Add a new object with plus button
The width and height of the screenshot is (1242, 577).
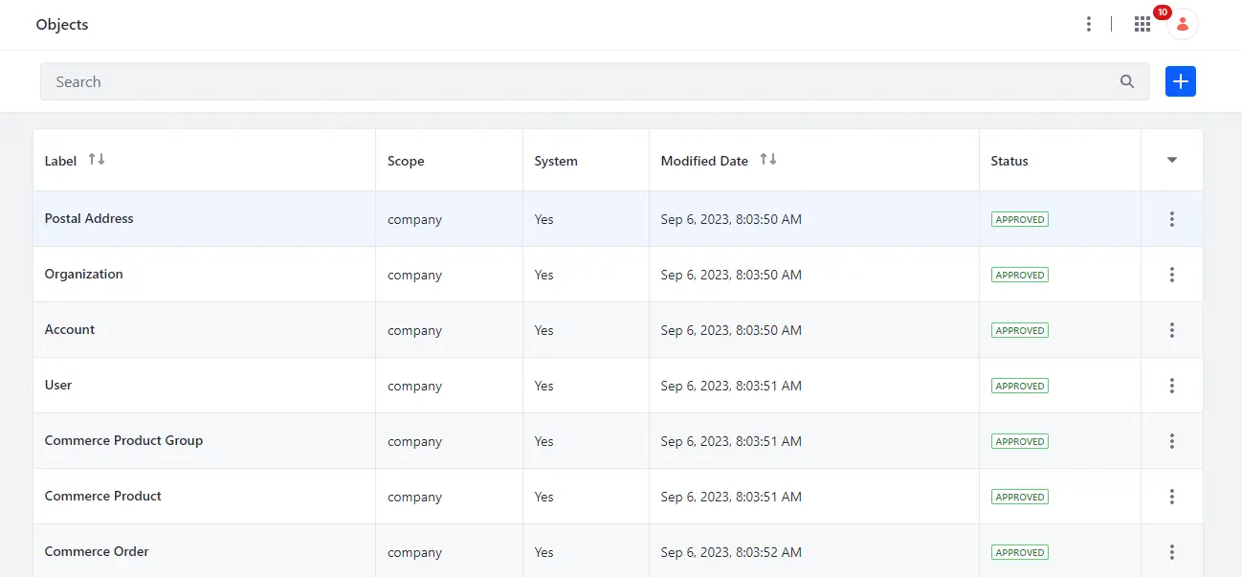(x=1181, y=81)
